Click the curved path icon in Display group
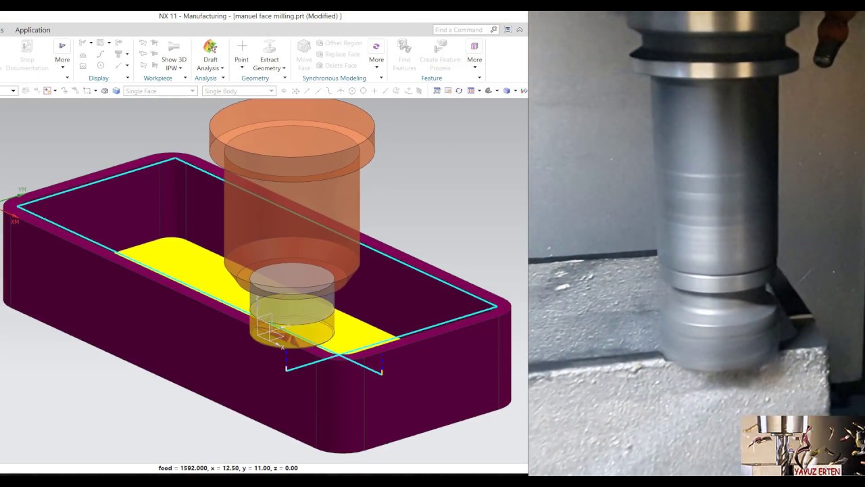The image size is (865, 487). pos(101,54)
